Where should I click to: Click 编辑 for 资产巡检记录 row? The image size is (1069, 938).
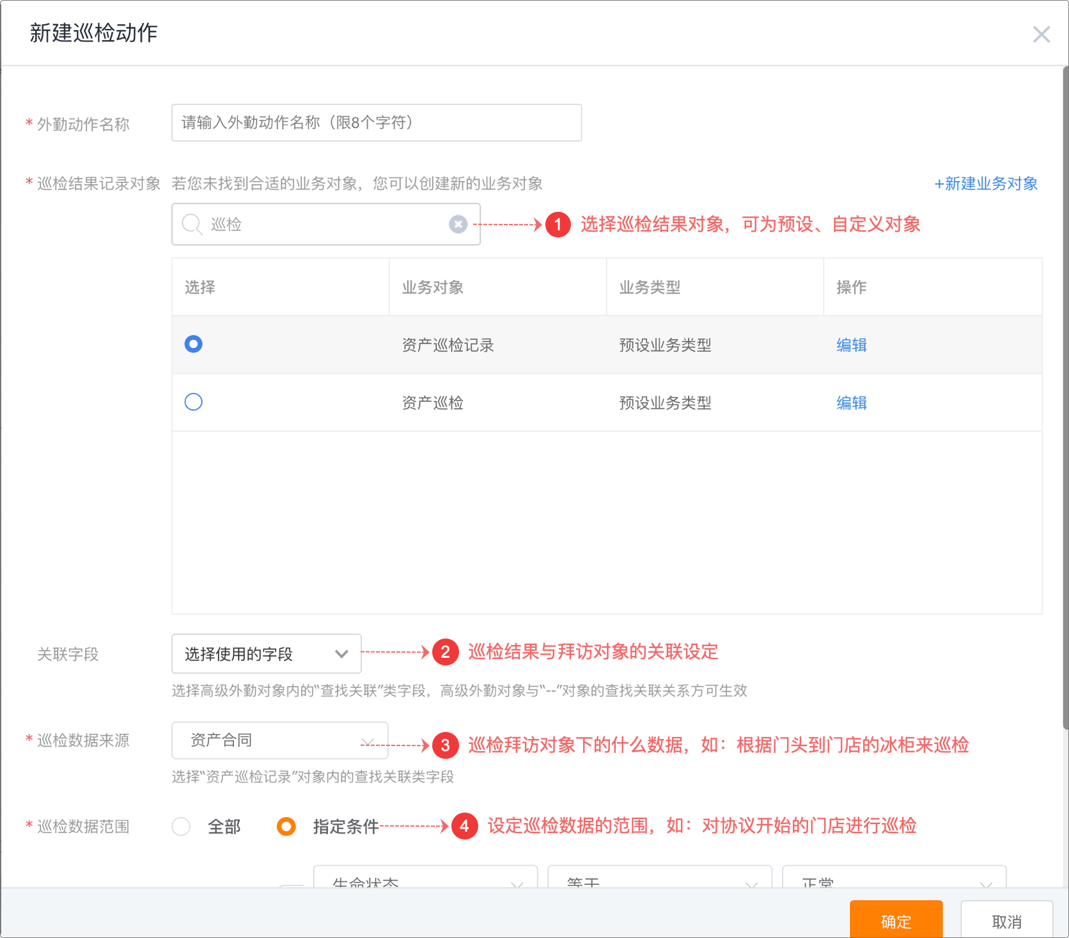(x=852, y=346)
